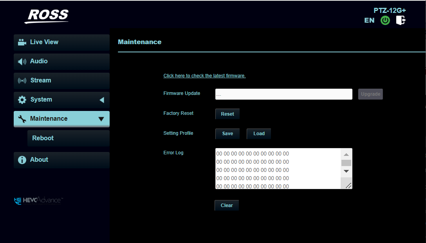426x243 pixels.
Task: Click the Firmware Update file field
Action: coord(283,94)
